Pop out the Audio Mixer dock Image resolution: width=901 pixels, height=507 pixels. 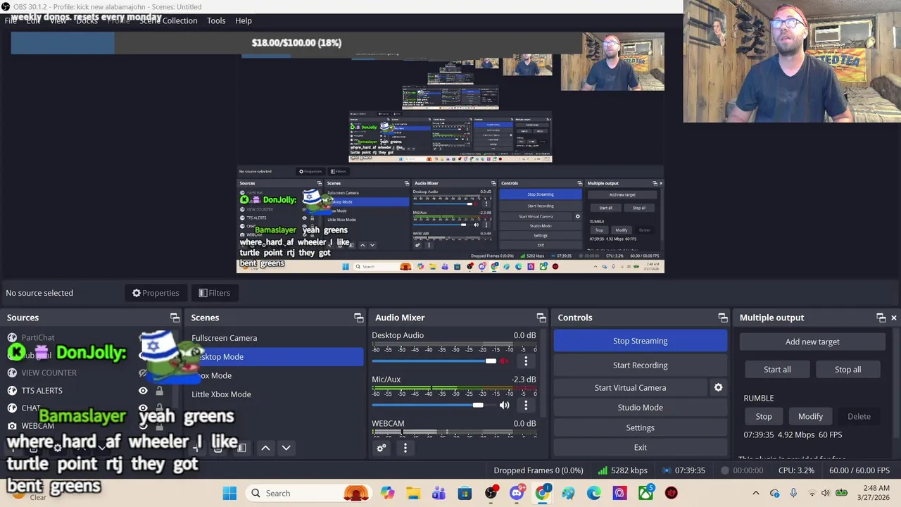click(541, 318)
